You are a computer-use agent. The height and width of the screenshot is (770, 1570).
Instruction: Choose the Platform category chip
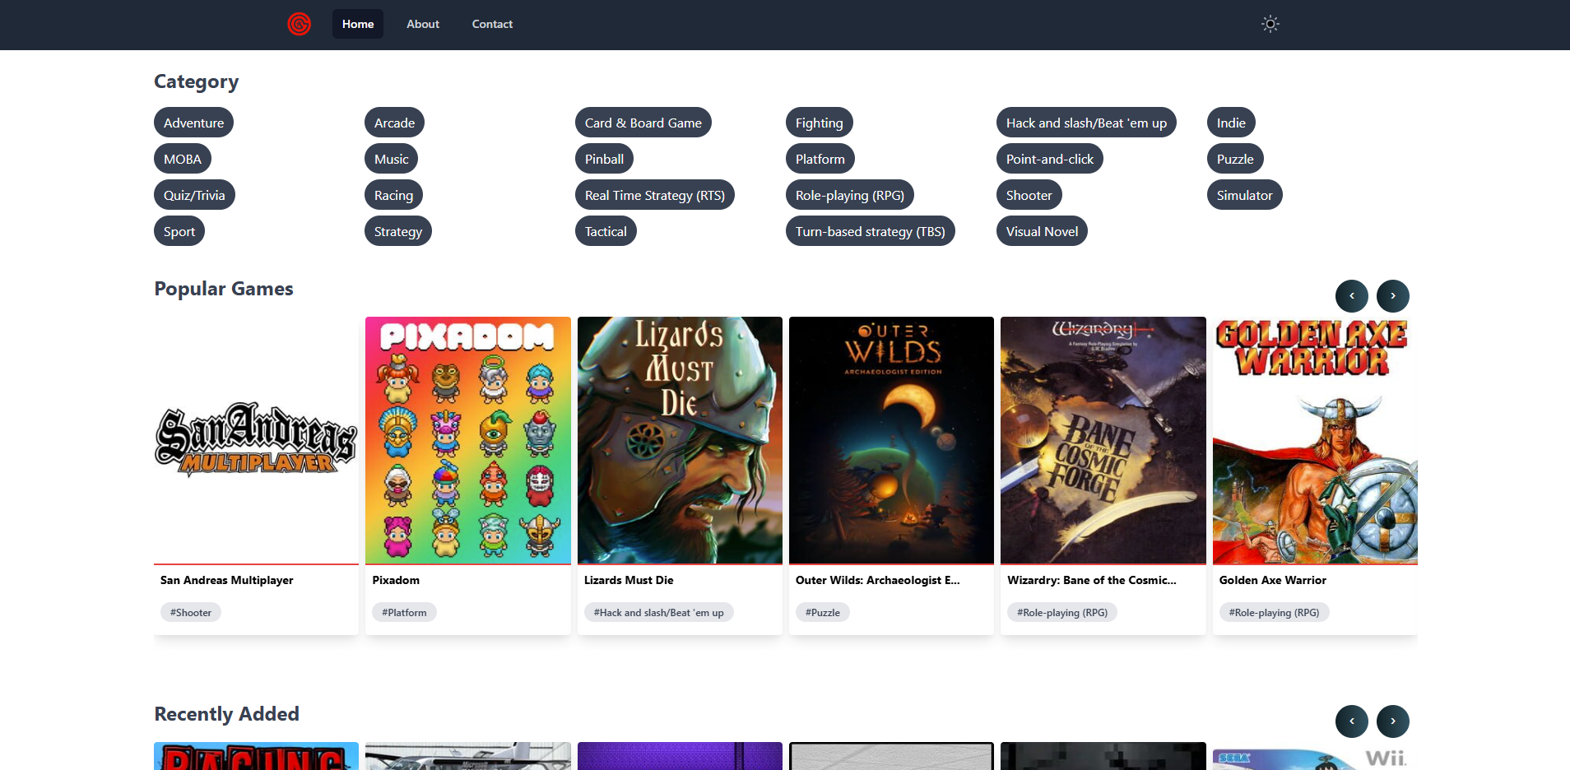(820, 159)
